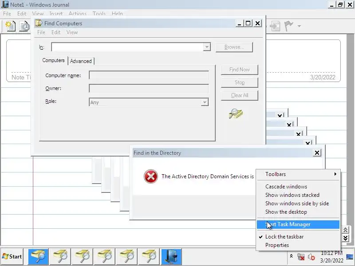Screen dimensions: 355x266
Task: Open taskbar Properties from context menu
Action: tap(298, 245)
